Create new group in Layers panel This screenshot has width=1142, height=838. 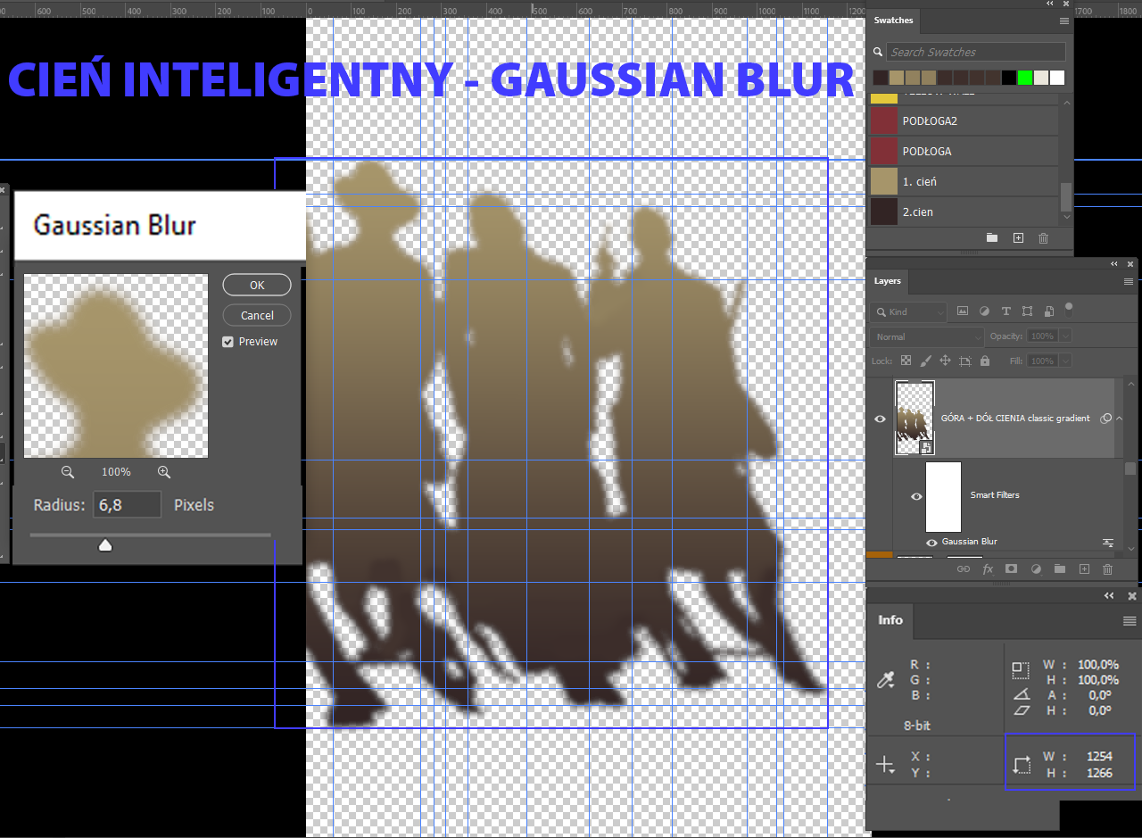click(x=1060, y=569)
